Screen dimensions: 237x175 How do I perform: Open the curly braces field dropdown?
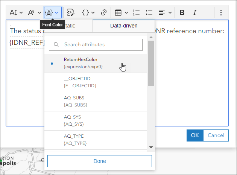click(x=88, y=12)
